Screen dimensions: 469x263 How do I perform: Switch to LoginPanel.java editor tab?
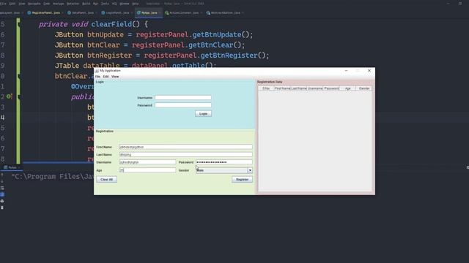[117, 13]
